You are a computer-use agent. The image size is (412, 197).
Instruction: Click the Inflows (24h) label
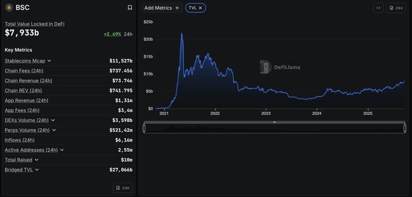tap(20, 140)
